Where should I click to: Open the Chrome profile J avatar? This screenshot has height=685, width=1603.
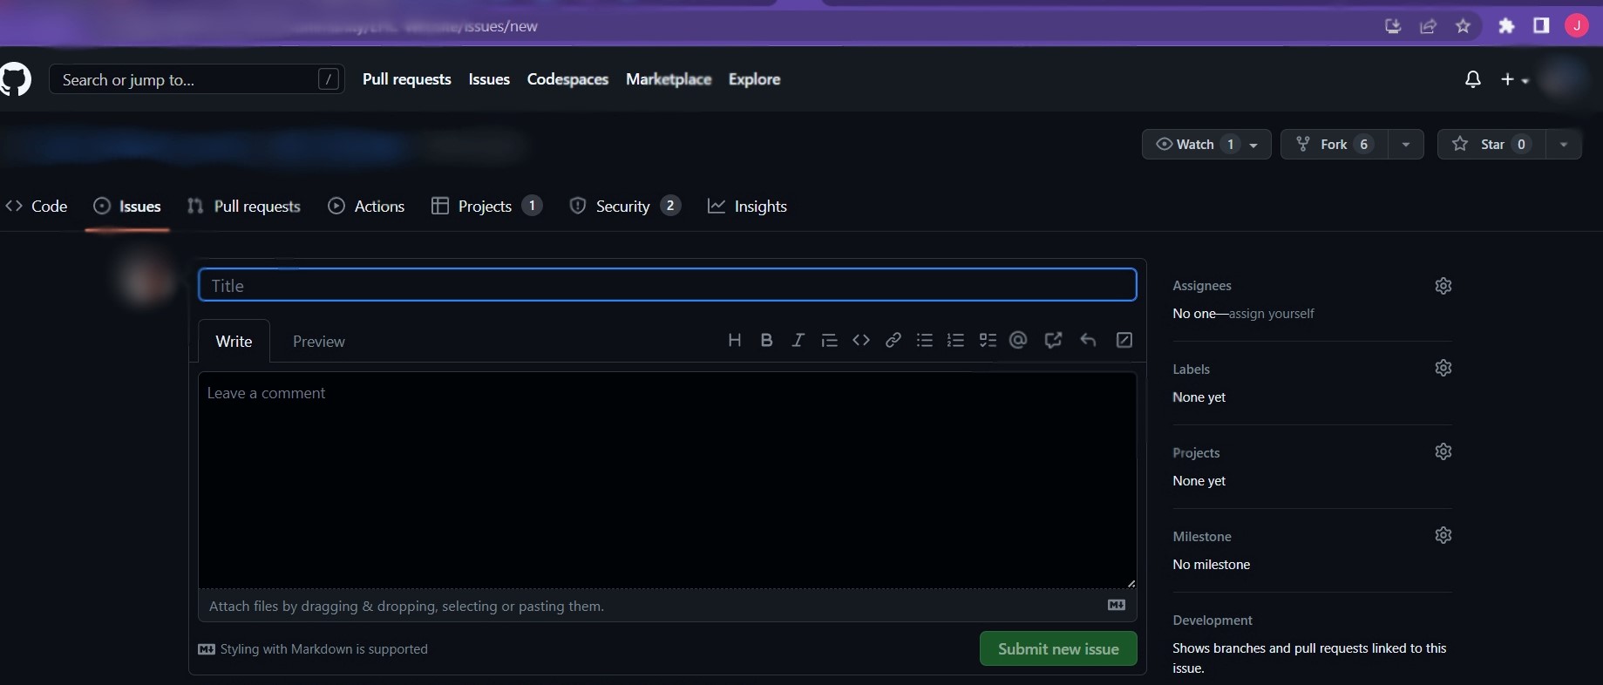point(1577,26)
